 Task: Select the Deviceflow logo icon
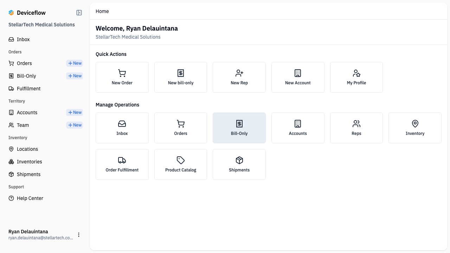click(11, 12)
